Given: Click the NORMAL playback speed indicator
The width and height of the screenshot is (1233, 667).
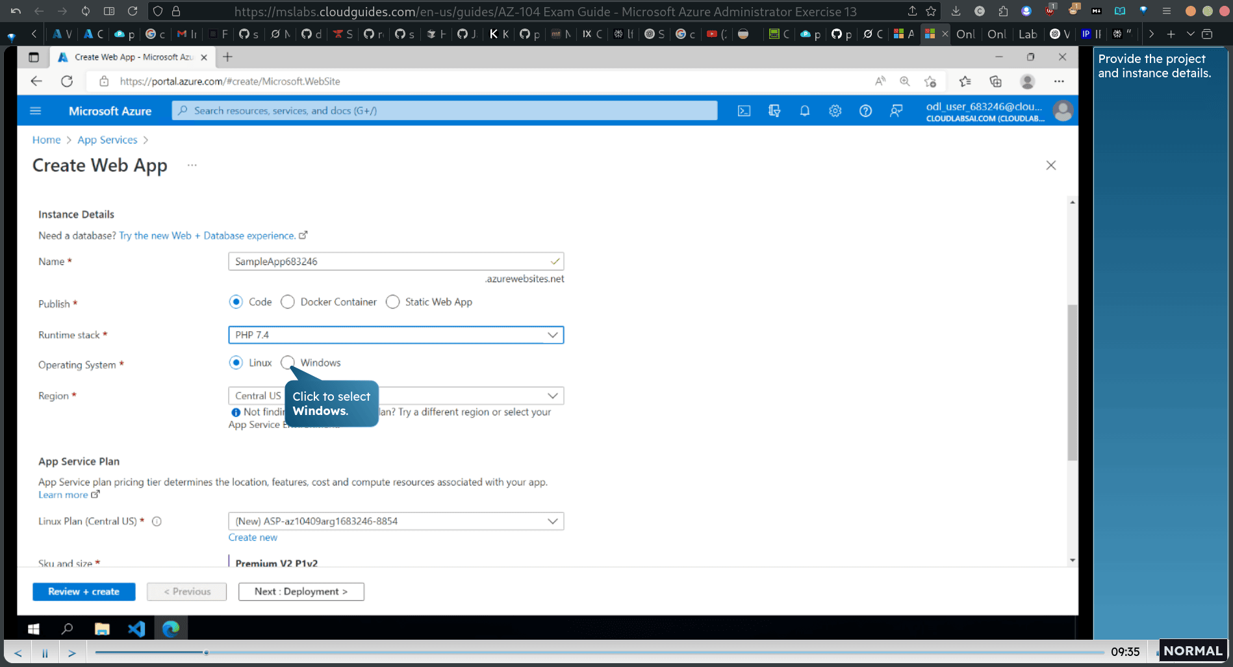Looking at the screenshot, I should pos(1193,651).
